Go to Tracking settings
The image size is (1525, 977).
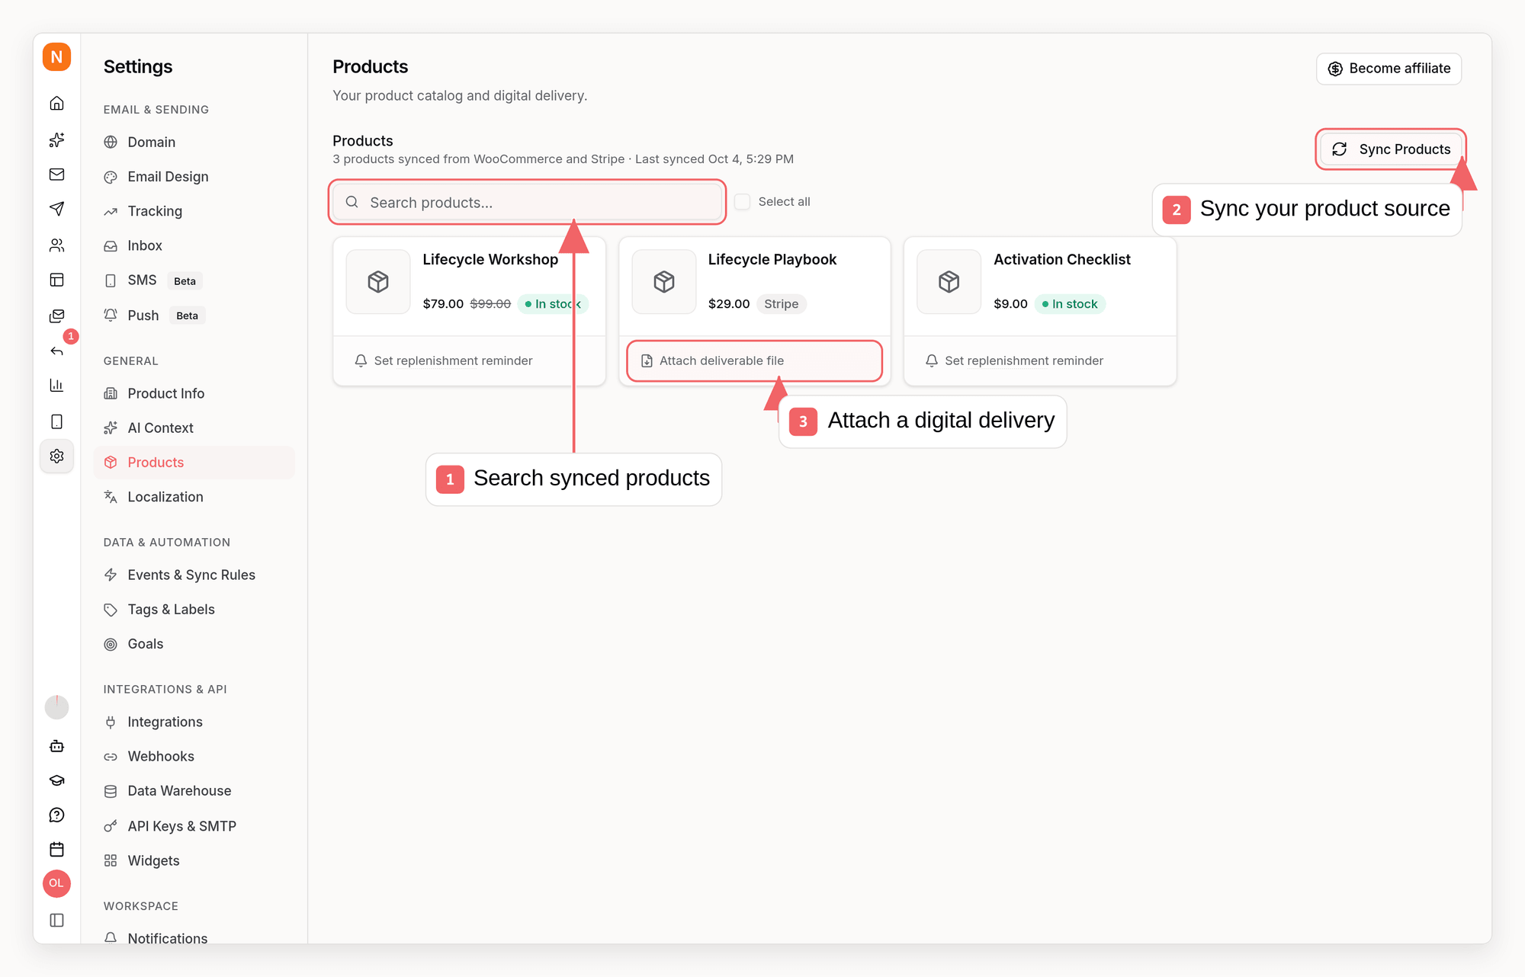[194, 211]
